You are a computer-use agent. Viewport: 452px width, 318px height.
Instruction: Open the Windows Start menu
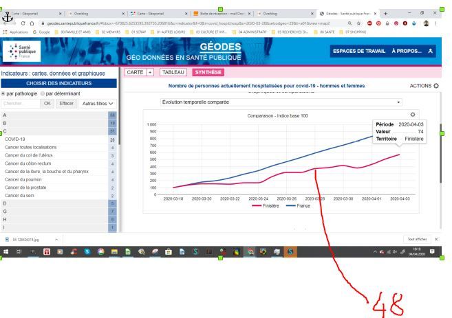pyautogui.click(x=6, y=252)
